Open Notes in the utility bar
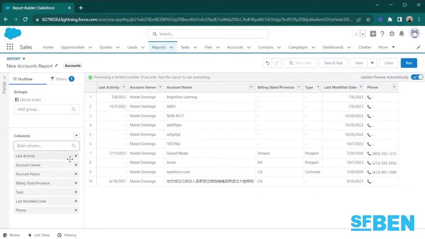This screenshot has width=425, height=239. tap(12, 235)
